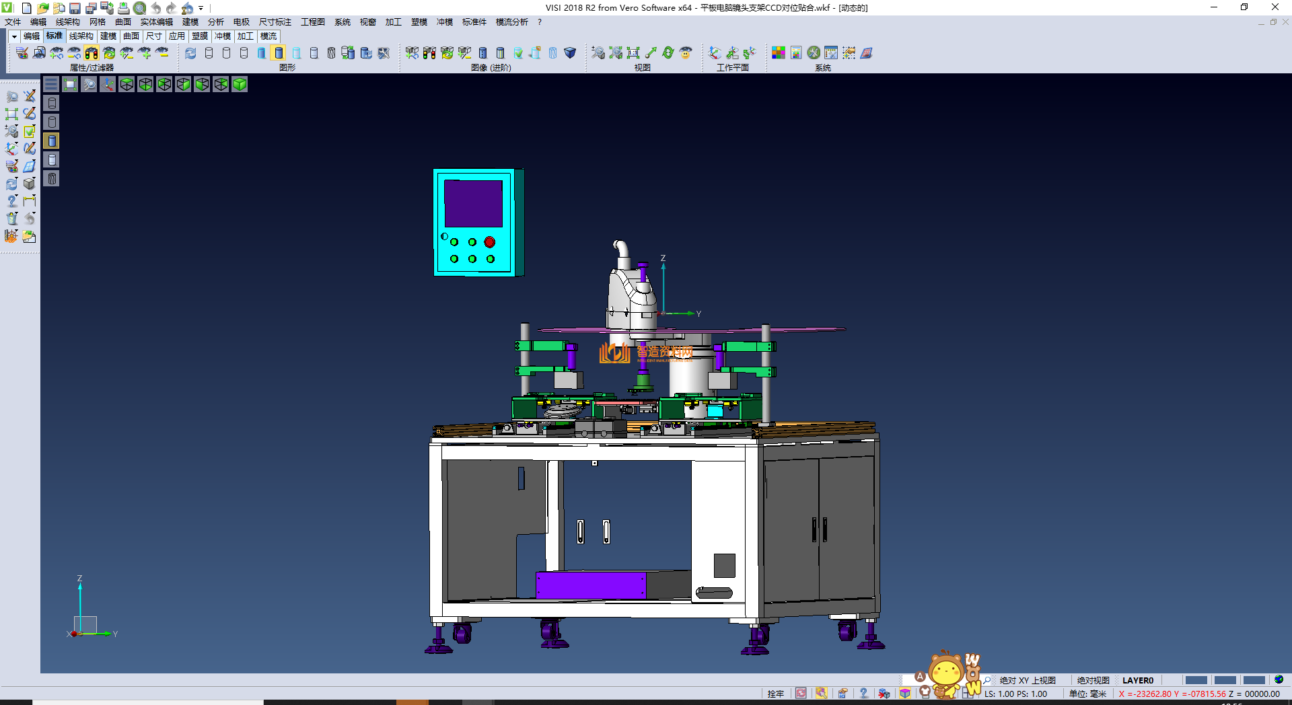Open the 文件 menu
The image size is (1292, 705).
tap(13, 22)
